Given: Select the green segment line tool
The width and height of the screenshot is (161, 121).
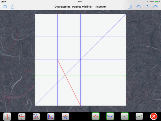Looking at the screenshot, I should coord(139,116).
